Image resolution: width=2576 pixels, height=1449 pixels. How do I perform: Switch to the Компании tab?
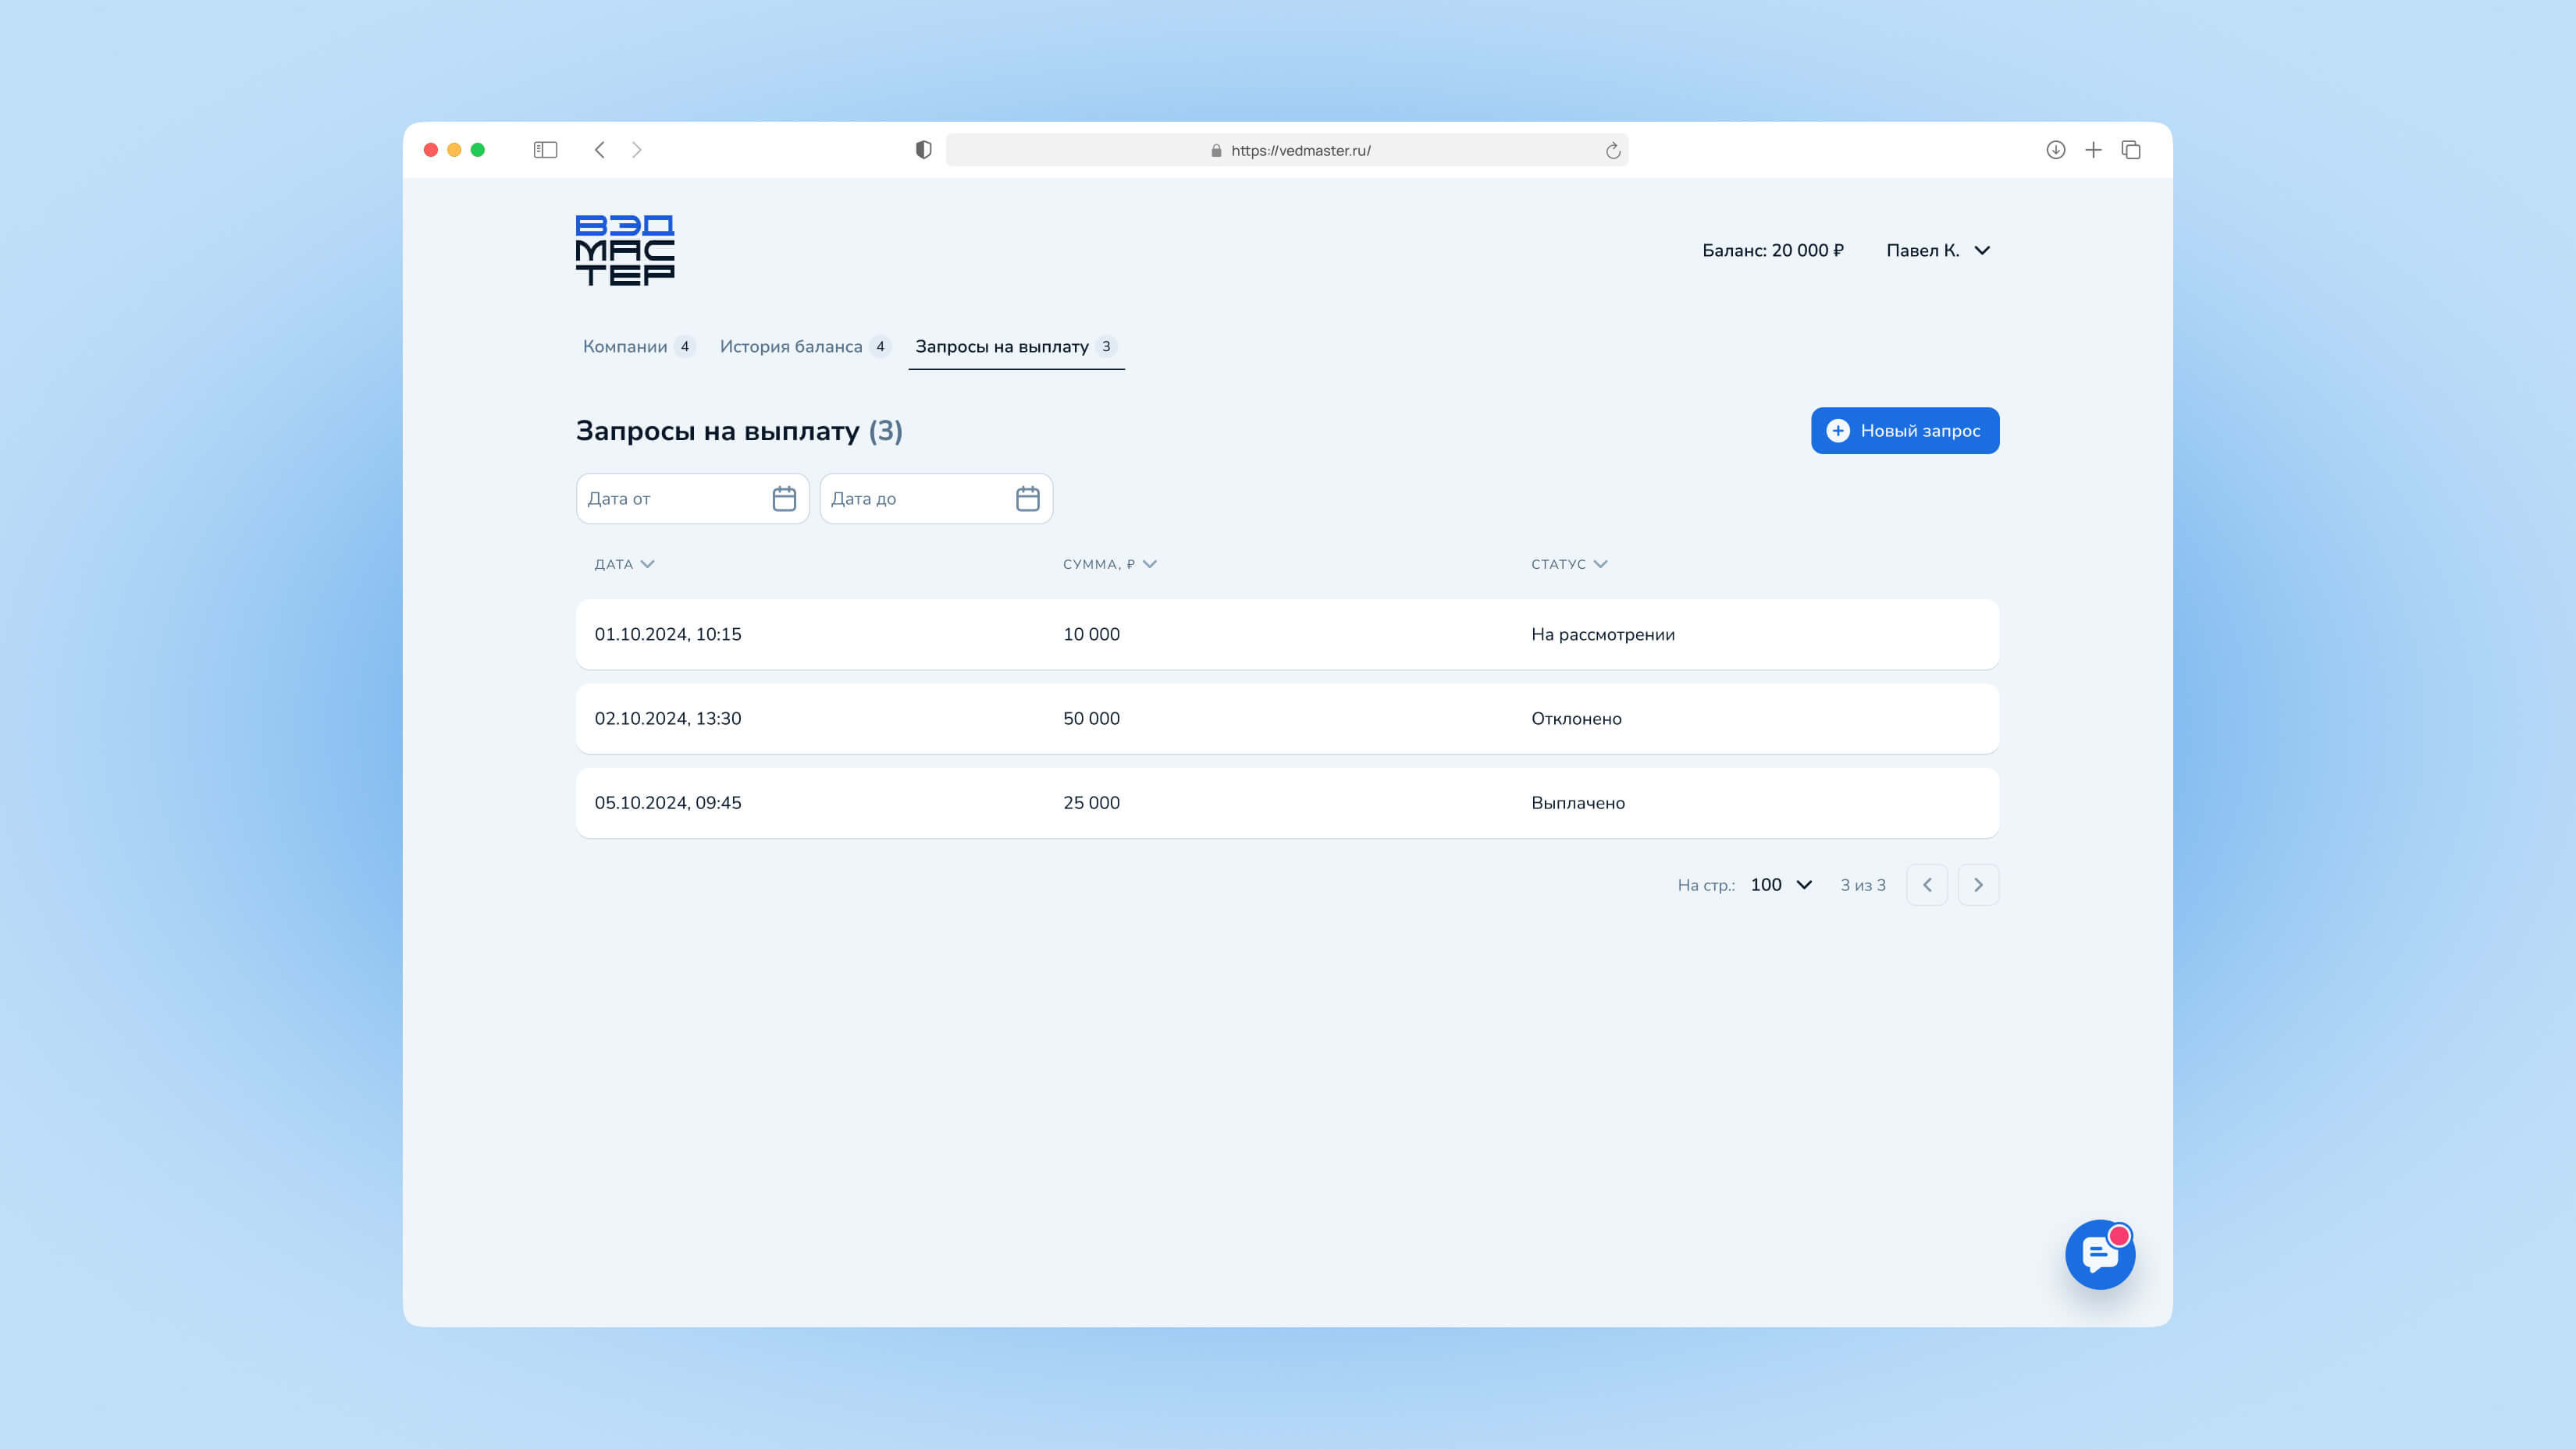(637, 346)
